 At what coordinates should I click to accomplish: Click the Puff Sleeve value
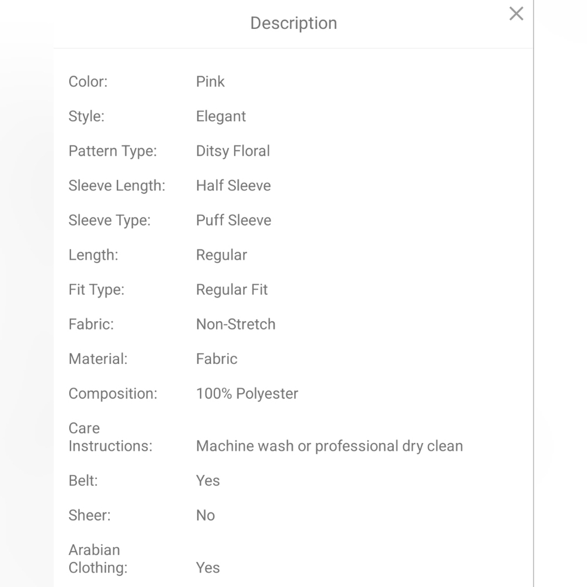[x=234, y=221]
